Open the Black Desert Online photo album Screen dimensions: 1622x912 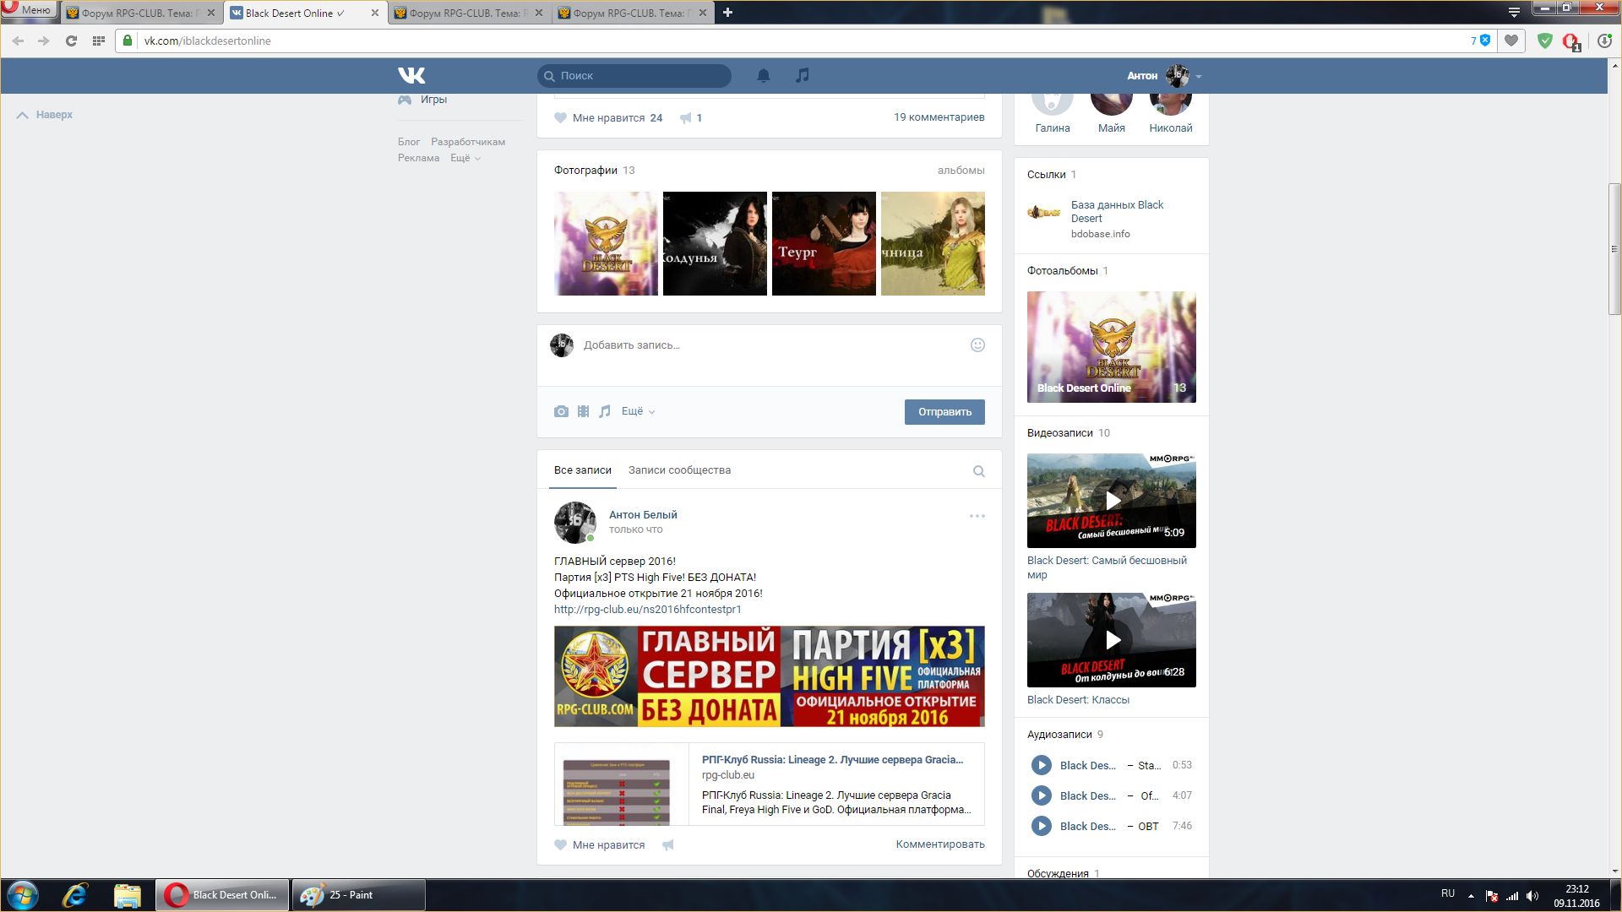tap(1112, 347)
